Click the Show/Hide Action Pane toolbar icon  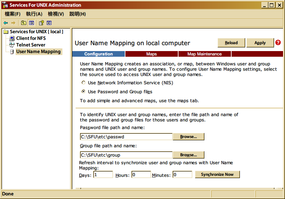click(50, 23)
